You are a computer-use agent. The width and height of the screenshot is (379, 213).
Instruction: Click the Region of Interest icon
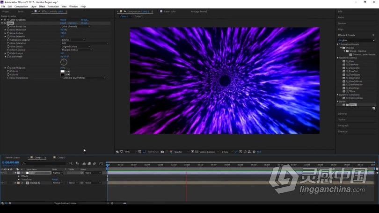[192, 152]
